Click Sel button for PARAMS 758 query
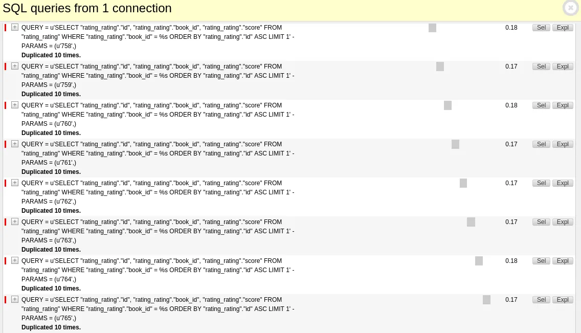 click(541, 28)
